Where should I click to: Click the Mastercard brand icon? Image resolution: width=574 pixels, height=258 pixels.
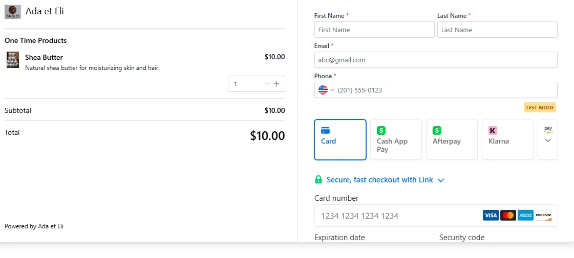tap(508, 216)
